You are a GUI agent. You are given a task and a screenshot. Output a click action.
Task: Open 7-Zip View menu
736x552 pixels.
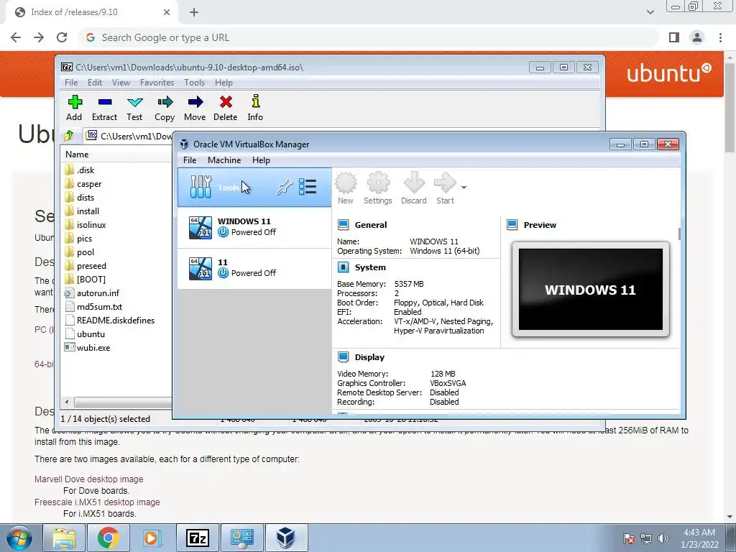(x=121, y=83)
